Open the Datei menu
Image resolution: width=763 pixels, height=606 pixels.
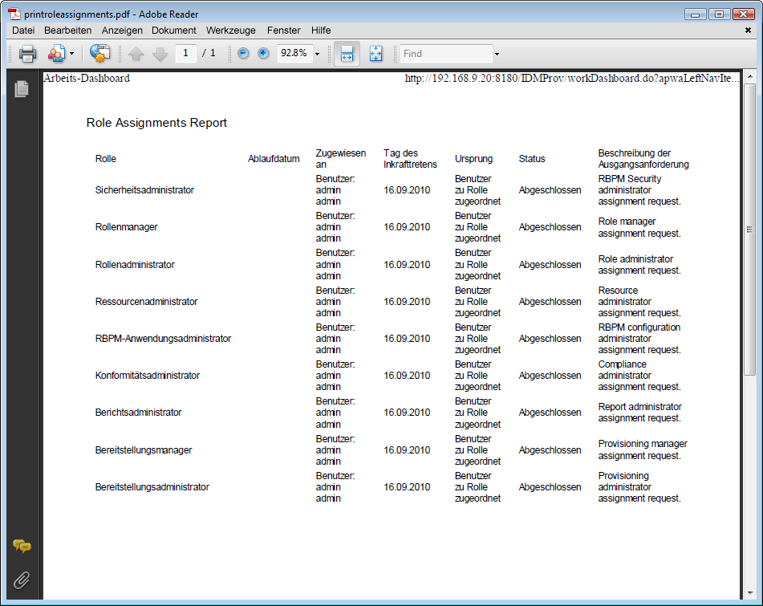pos(23,31)
